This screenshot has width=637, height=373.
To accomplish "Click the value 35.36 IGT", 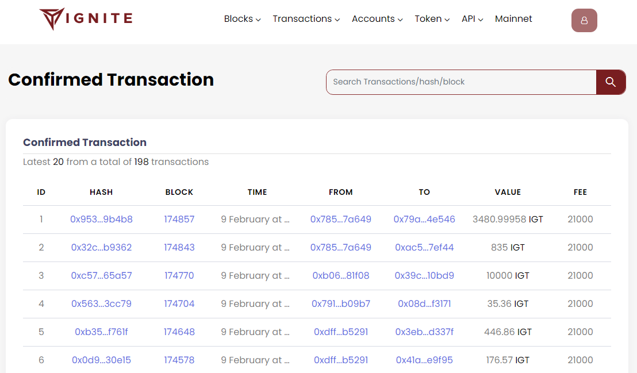I will point(508,303).
